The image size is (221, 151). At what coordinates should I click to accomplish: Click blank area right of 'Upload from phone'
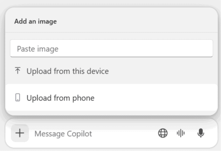click(x=158, y=98)
